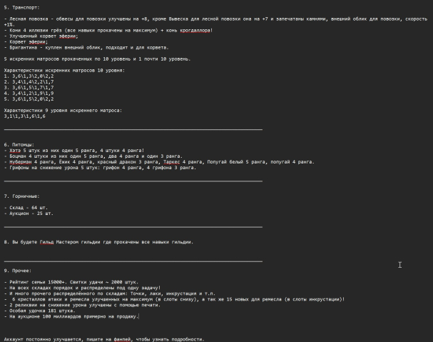
Task: Click the Рейтинг семьи 15000+ line
Action: (x=71, y=282)
